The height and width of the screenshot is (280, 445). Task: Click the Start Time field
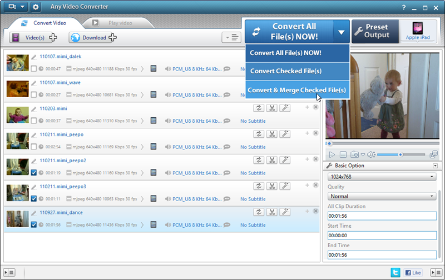click(x=382, y=235)
